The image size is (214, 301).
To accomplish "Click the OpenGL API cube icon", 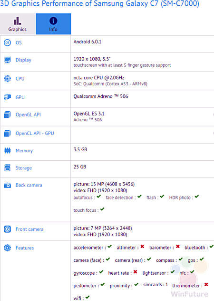I will (x=7, y=114).
